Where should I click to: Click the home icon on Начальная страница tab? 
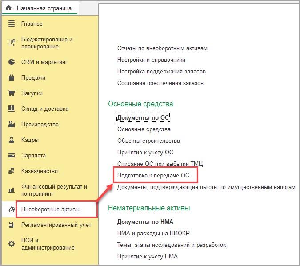click(x=8, y=8)
